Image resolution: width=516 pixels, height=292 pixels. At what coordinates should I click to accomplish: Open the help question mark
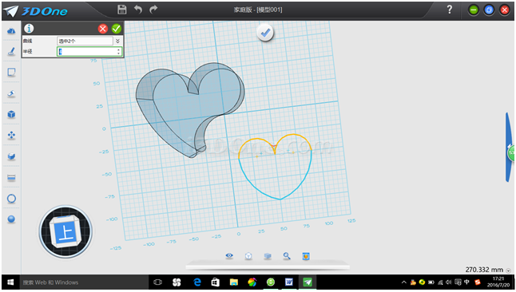450,10
